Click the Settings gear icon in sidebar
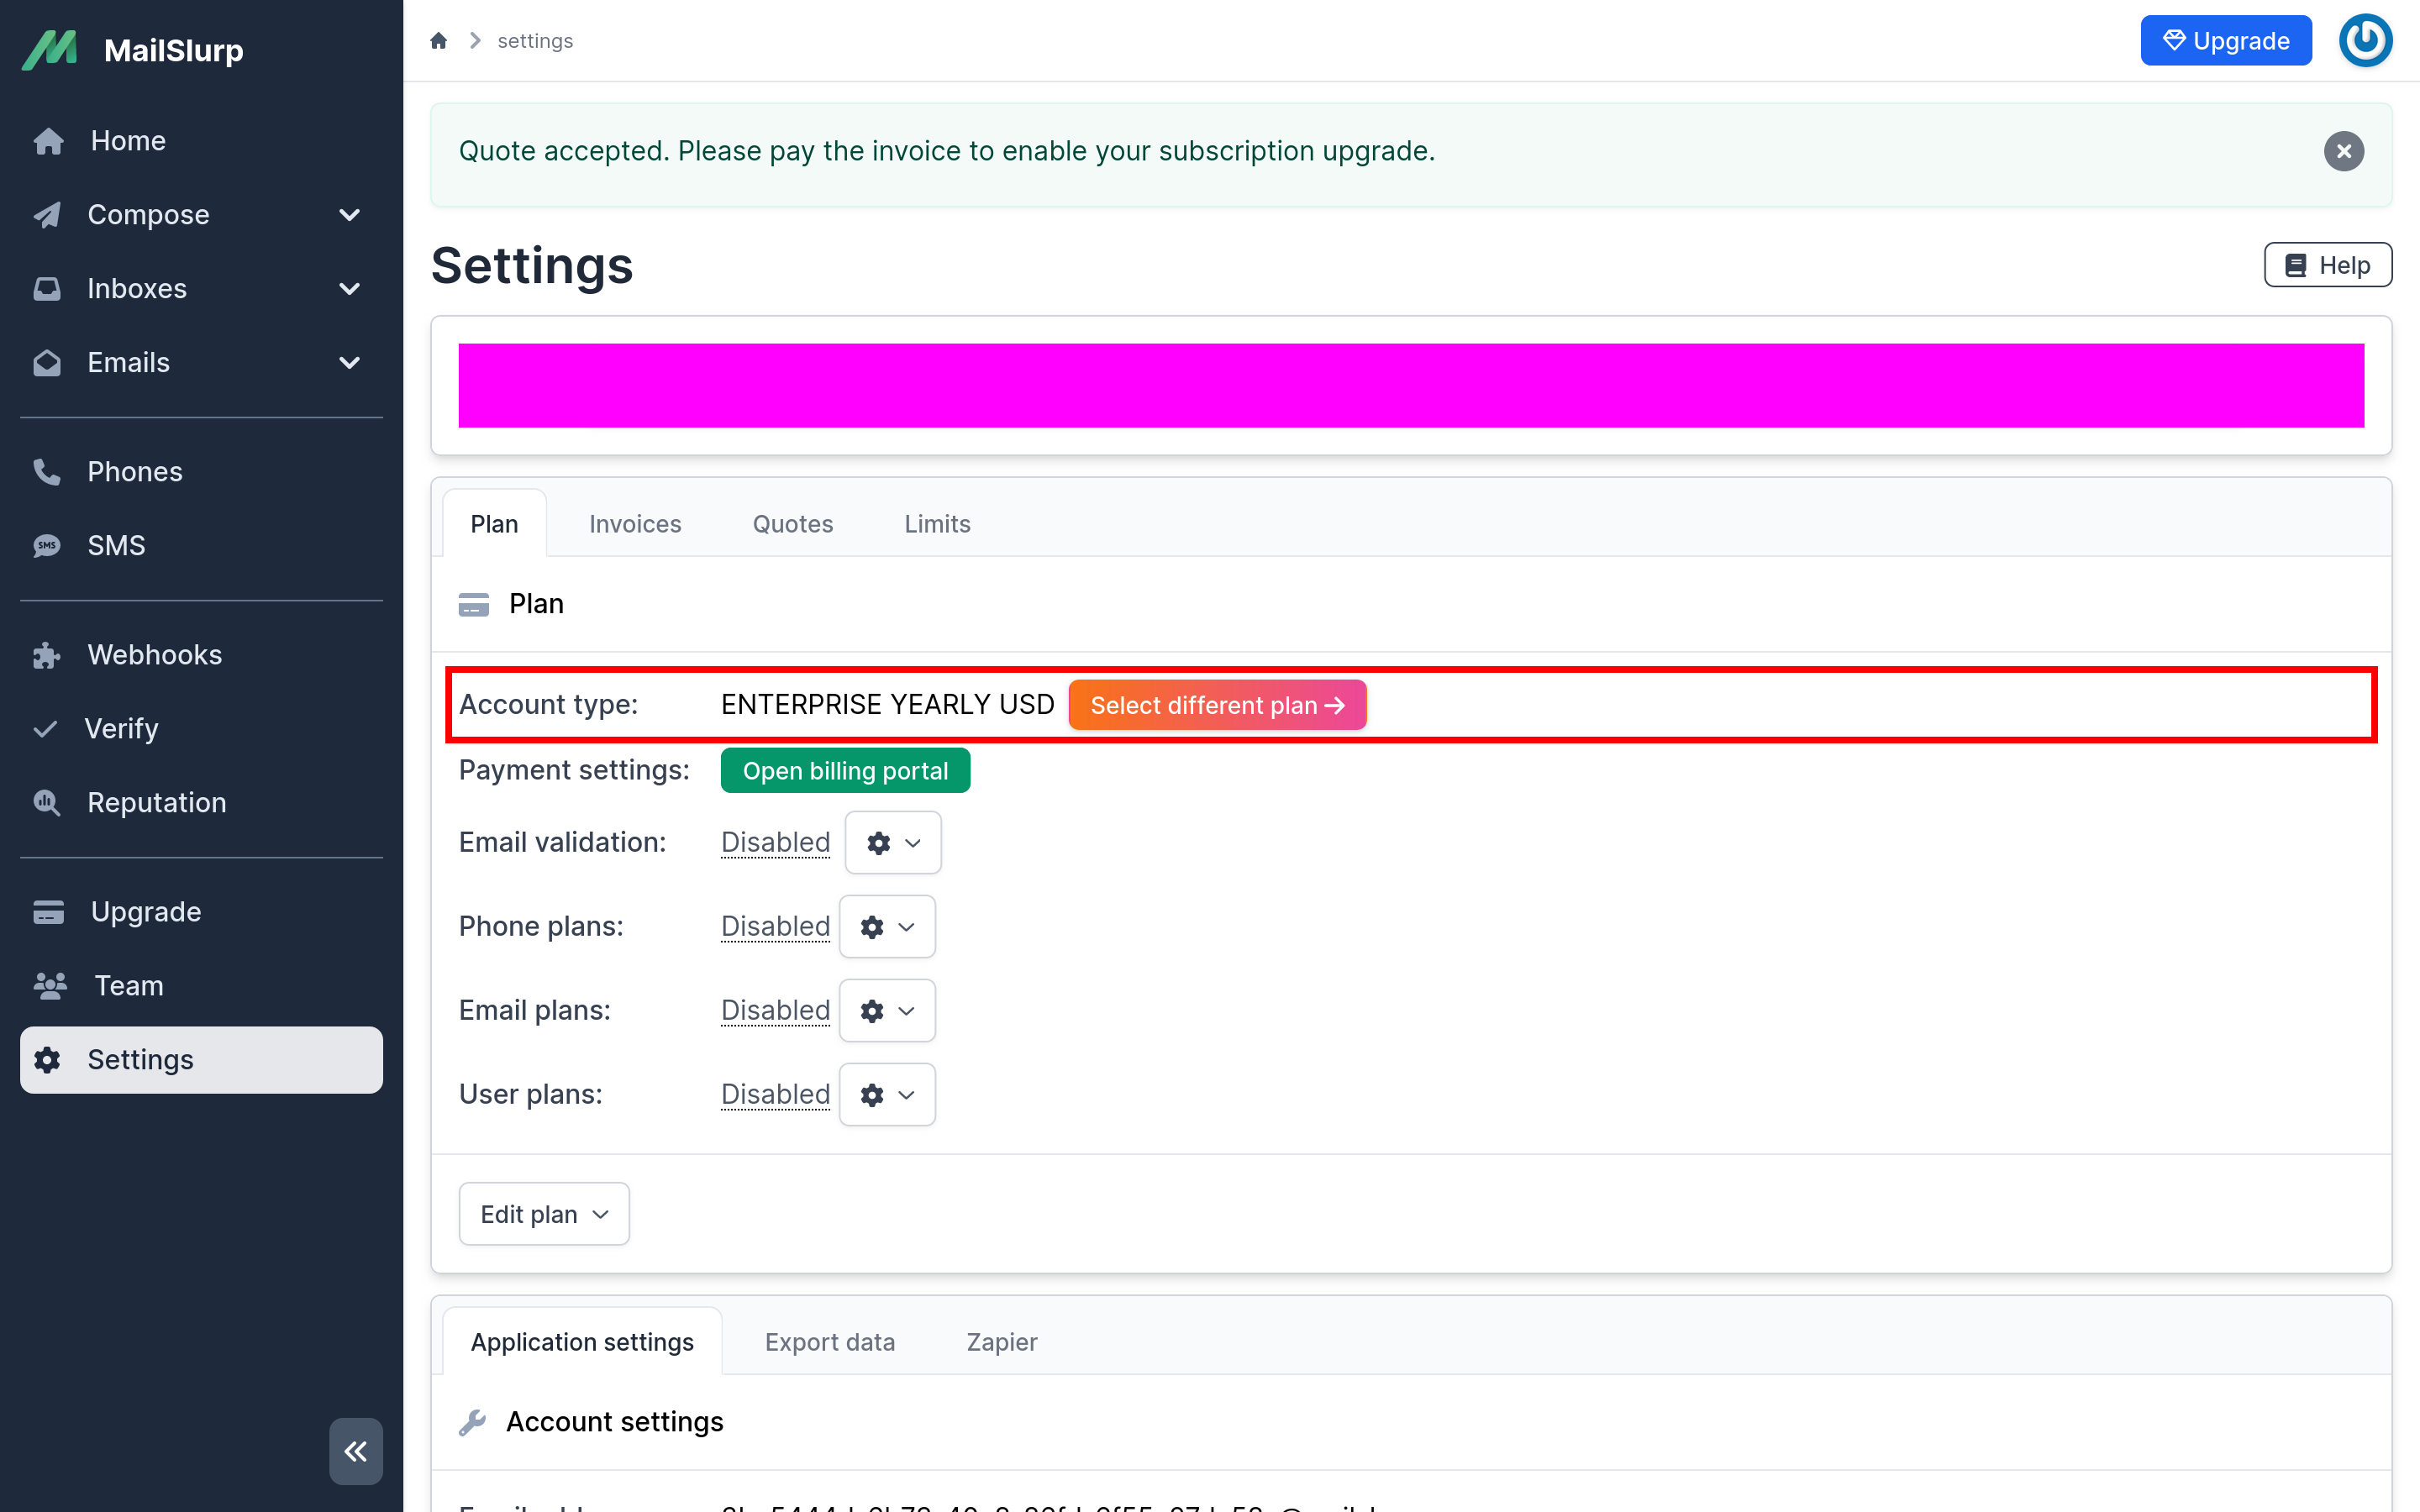Image resolution: width=2420 pixels, height=1512 pixels. [47, 1060]
